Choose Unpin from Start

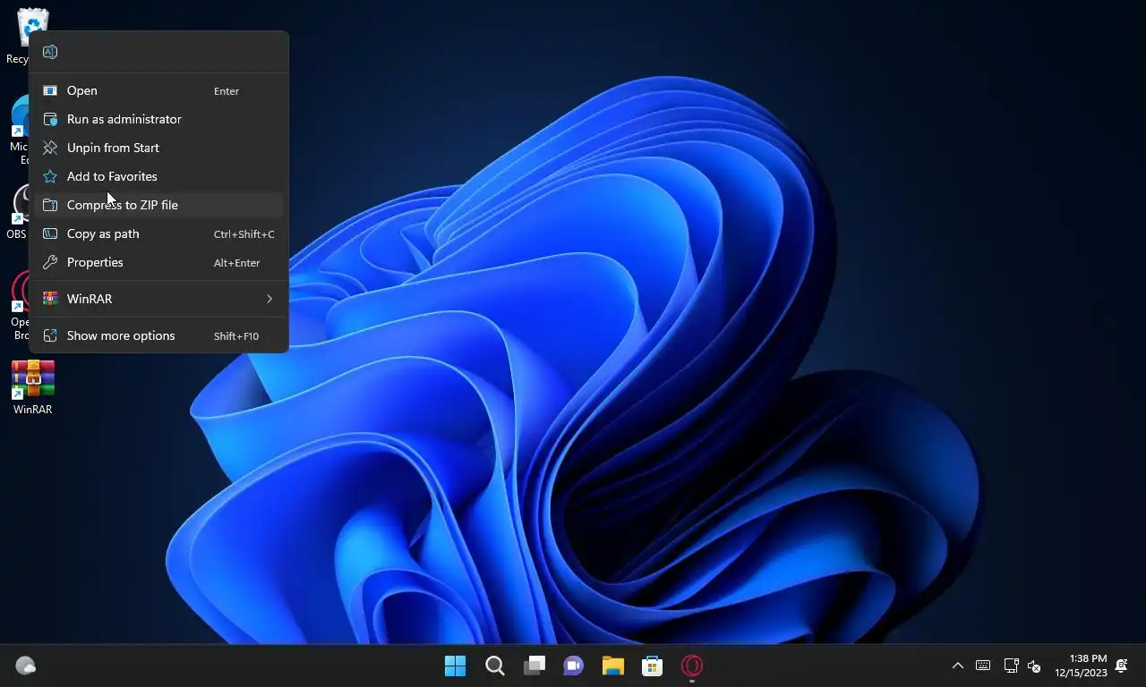click(159, 148)
